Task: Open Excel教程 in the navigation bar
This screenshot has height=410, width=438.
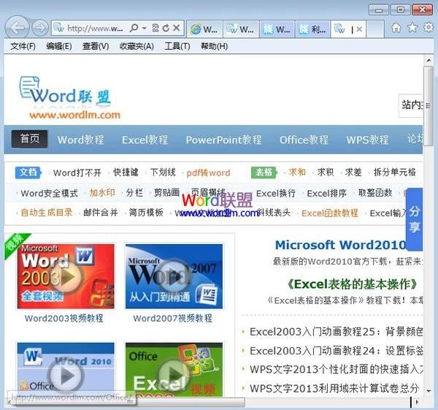Action: click(x=145, y=140)
